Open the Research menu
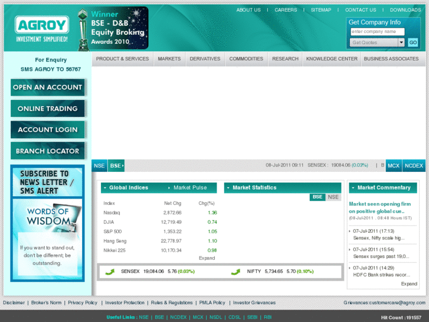The image size is (429, 322). [285, 58]
